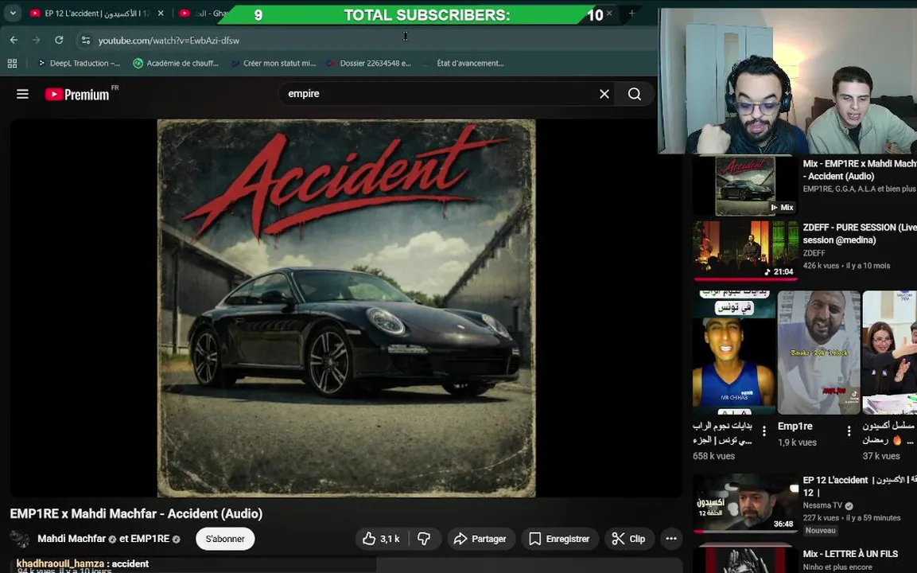Create a clip with the Clip button
The width and height of the screenshot is (917, 573).
pos(628,539)
